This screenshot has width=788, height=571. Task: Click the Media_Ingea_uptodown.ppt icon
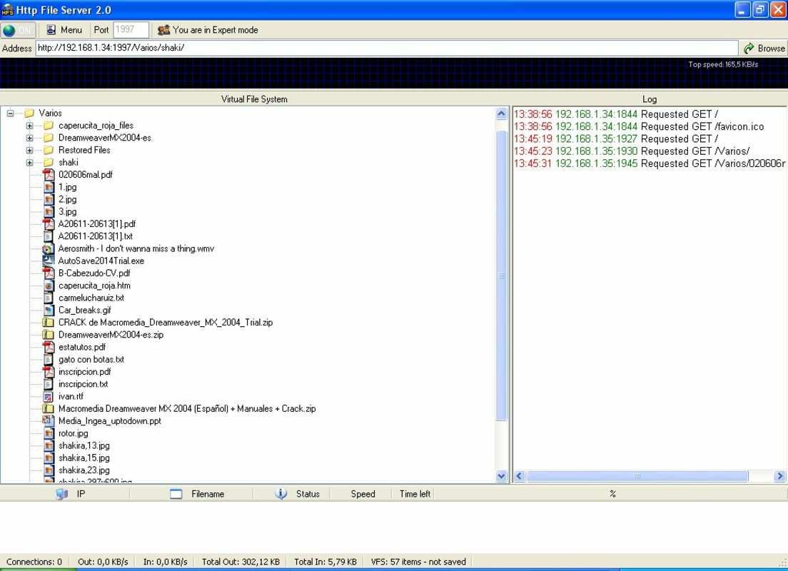[x=49, y=420]
